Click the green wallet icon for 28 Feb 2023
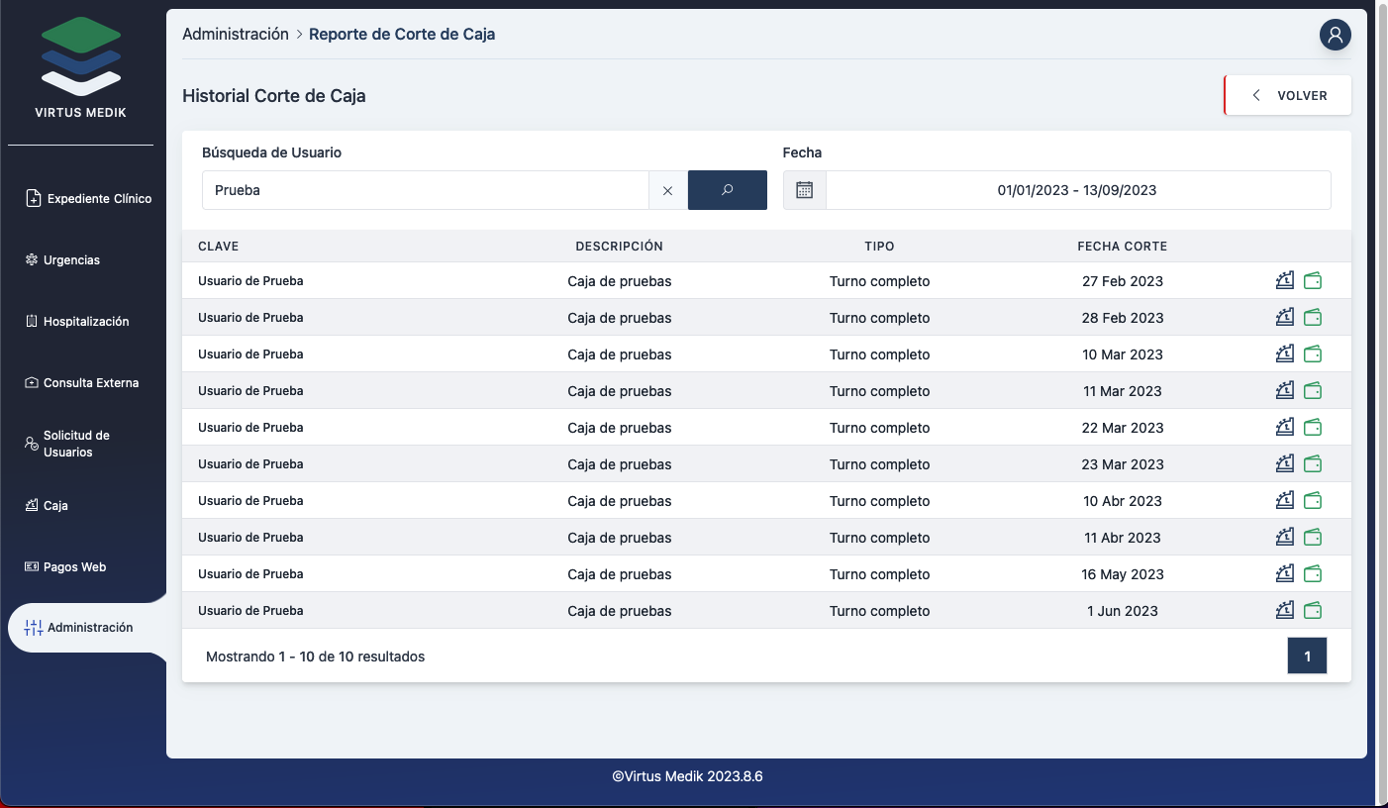Screen dimensions: 1388x808 [x=1313, y=318]
